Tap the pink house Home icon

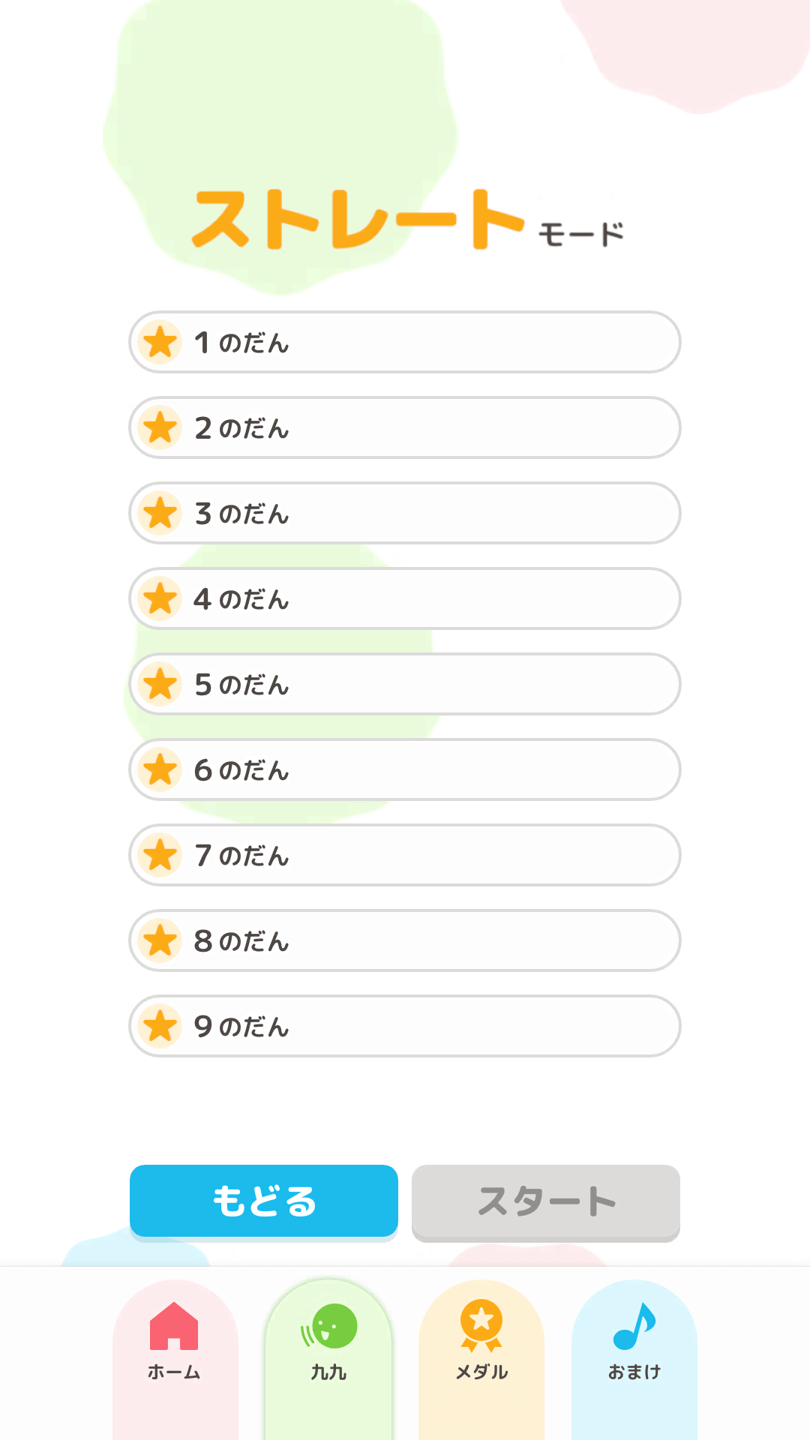[174, 1325]
